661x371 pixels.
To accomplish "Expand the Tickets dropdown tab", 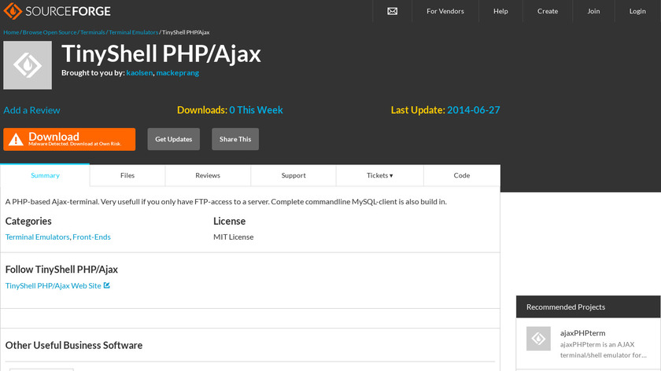I will tap(380, 175).
